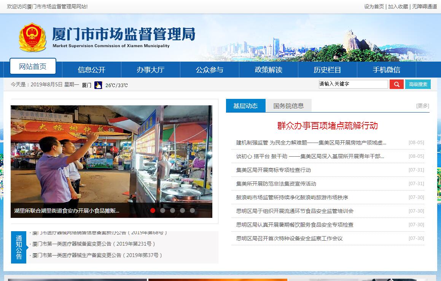441x281 pixels.
Task: Click the food stall carousel image
Action: pos(111,156)
